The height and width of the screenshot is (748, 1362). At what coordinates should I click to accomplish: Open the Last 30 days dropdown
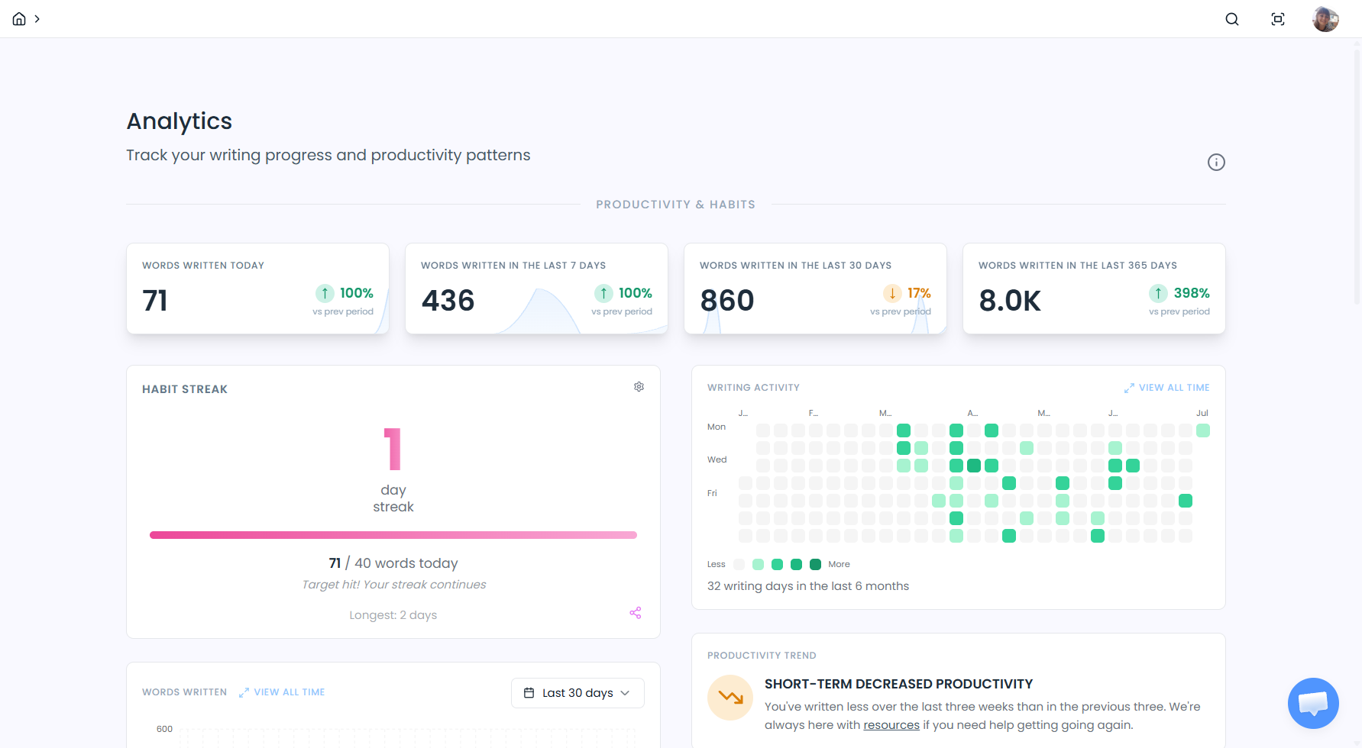pos(577,693)
